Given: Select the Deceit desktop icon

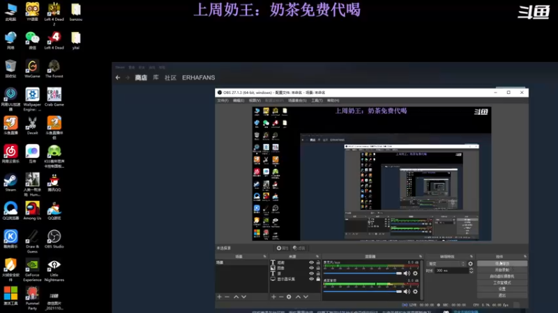Looking at the screenshot, I should 32,125.
